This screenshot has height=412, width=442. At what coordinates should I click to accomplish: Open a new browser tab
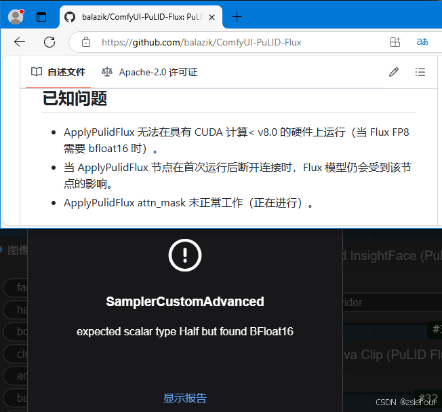[x=237, y=17]
